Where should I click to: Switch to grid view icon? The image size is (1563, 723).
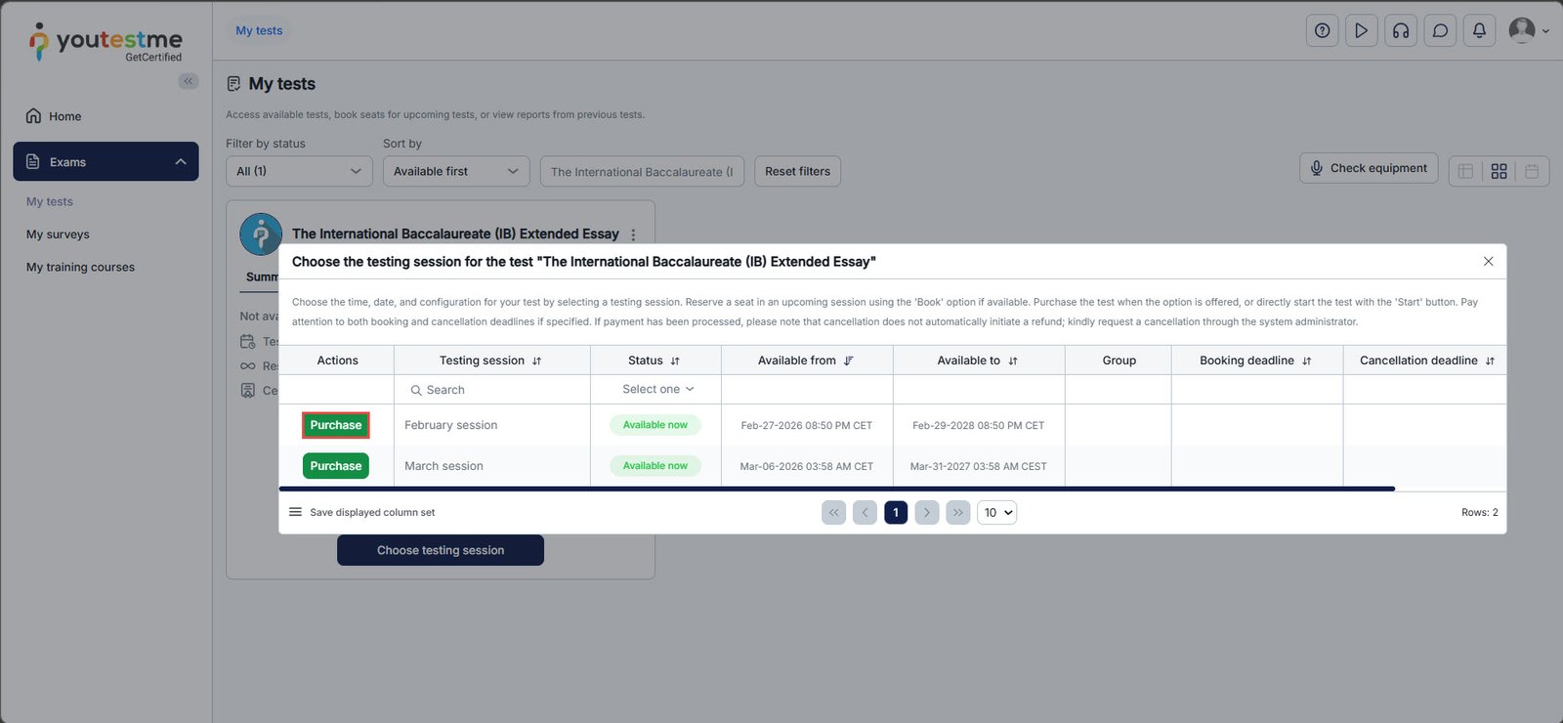[1499, 171]
